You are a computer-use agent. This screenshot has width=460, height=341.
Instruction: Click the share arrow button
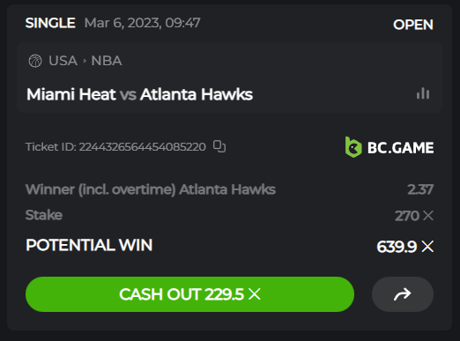pyautogui.click(x=403, y=294)
